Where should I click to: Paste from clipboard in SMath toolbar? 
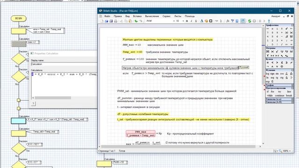pyautogui.click(x=130, y=21)
